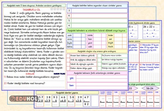Click the sentence field numbered 6

coord(99,16)
